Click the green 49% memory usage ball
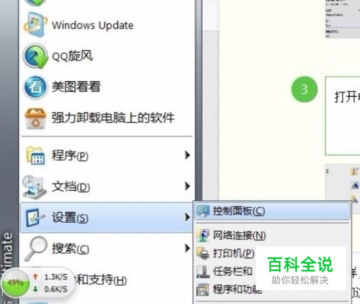Screen dimensions: 360x304 click(16, 282)
